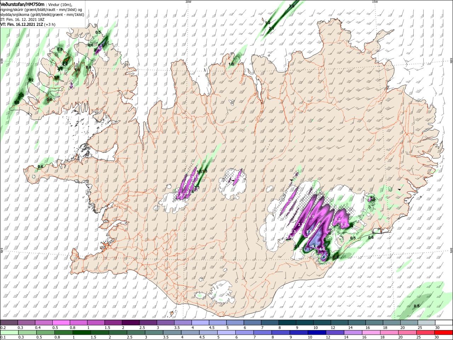Click the white 30 swatch ending the upper legend

(x=444, y=322)
